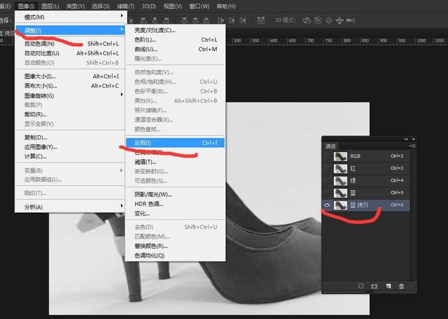Screen dimensions: 448x319
Task: Expand the 模式(M) submenu
Action: (70, 17)
